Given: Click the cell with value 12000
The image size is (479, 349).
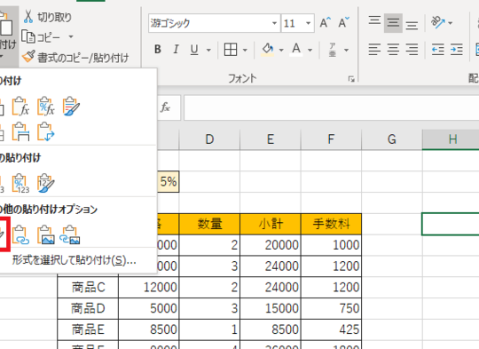Looking at the screenshot, I should coord(149,288).
